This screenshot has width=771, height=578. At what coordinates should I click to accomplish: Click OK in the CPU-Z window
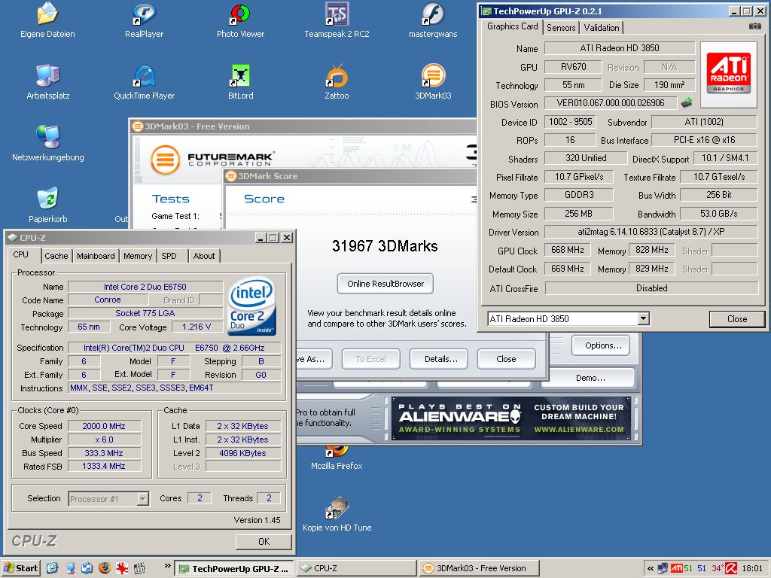[264, 541]
